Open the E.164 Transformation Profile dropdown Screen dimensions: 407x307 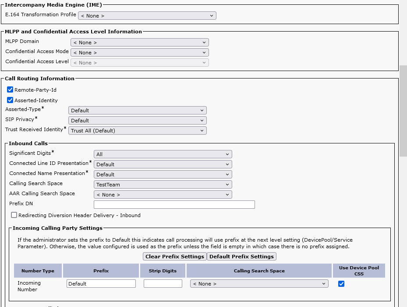147,16
